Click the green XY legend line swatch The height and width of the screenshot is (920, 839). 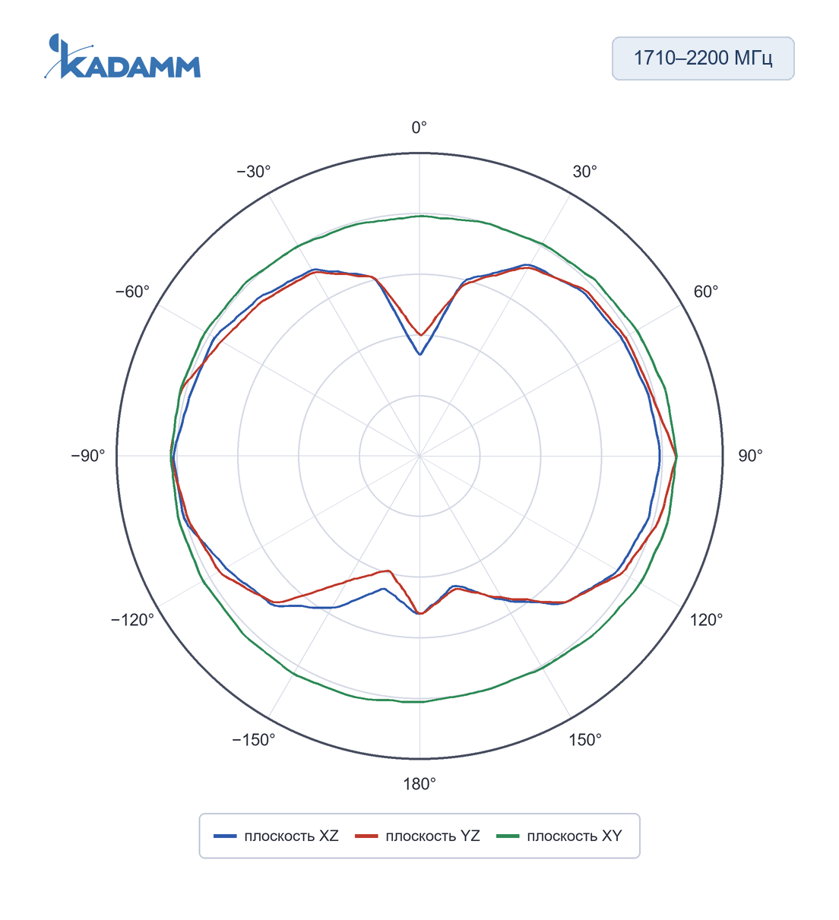[508, 836]
